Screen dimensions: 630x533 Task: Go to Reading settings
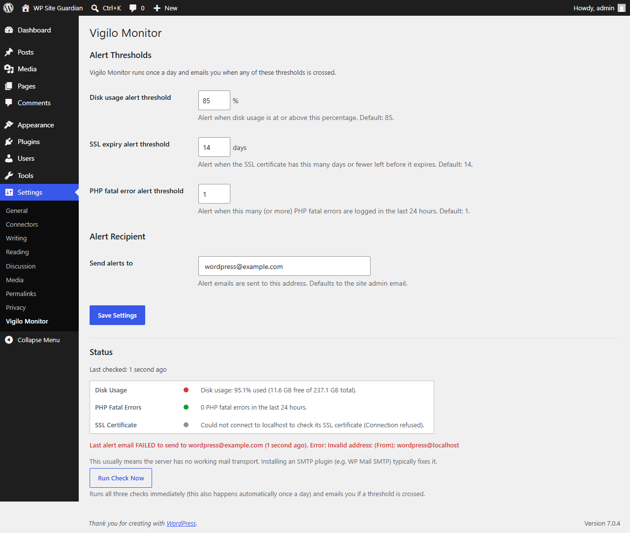tap(17, 252)
